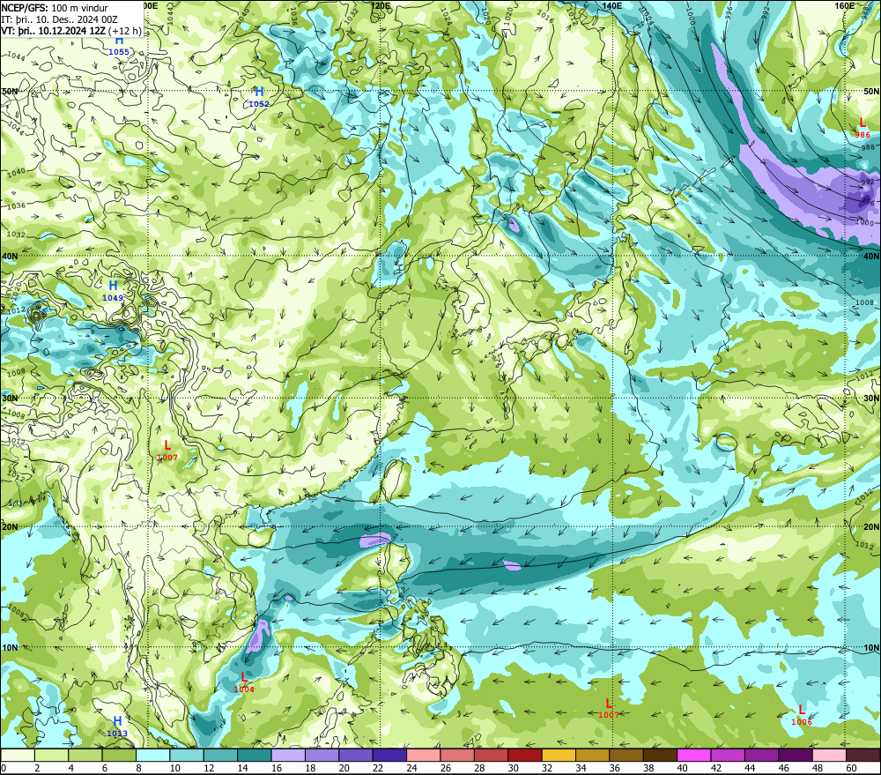Screen dimensions: 881x775
Task: Click the 20N latitude label on right edge
Action: point(871,527)
